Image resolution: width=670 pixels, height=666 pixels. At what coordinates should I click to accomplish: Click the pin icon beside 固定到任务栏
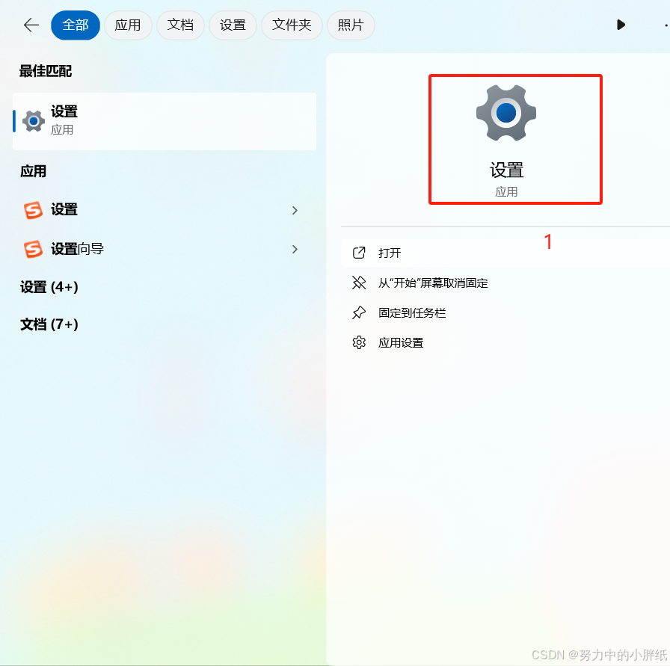click(x=359, y=312)
